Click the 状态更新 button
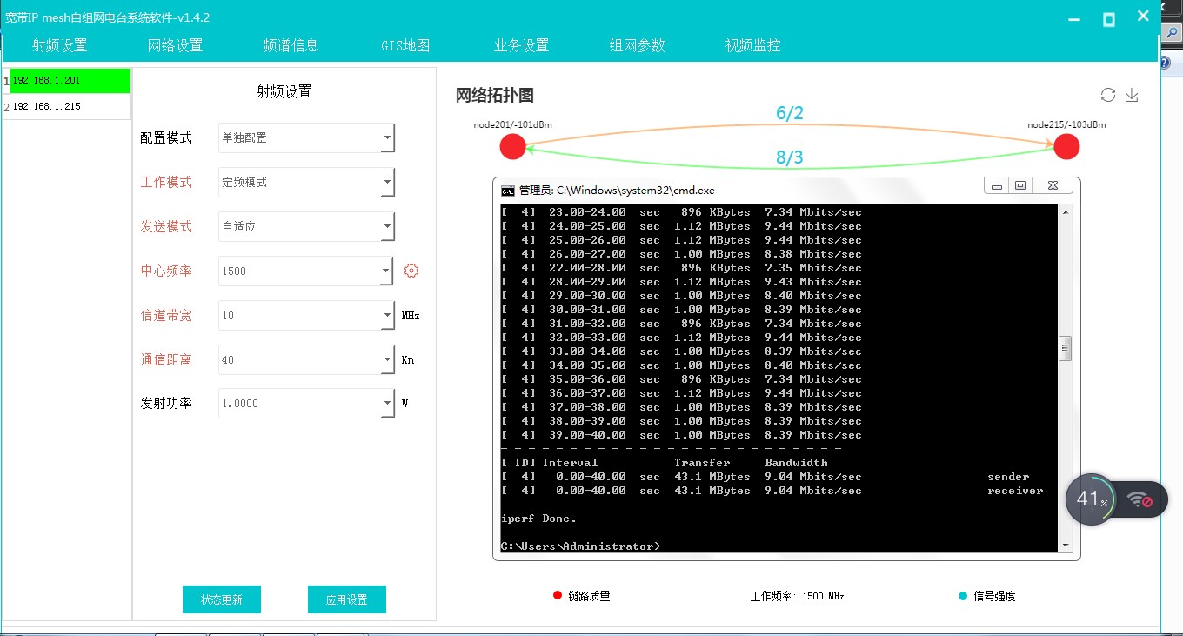 (222, 599)
